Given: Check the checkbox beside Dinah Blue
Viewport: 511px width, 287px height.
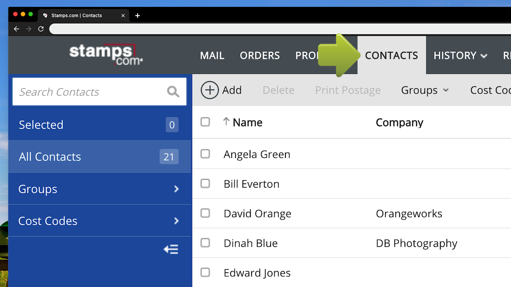Looking at the screenshot, I should [205, 243].
